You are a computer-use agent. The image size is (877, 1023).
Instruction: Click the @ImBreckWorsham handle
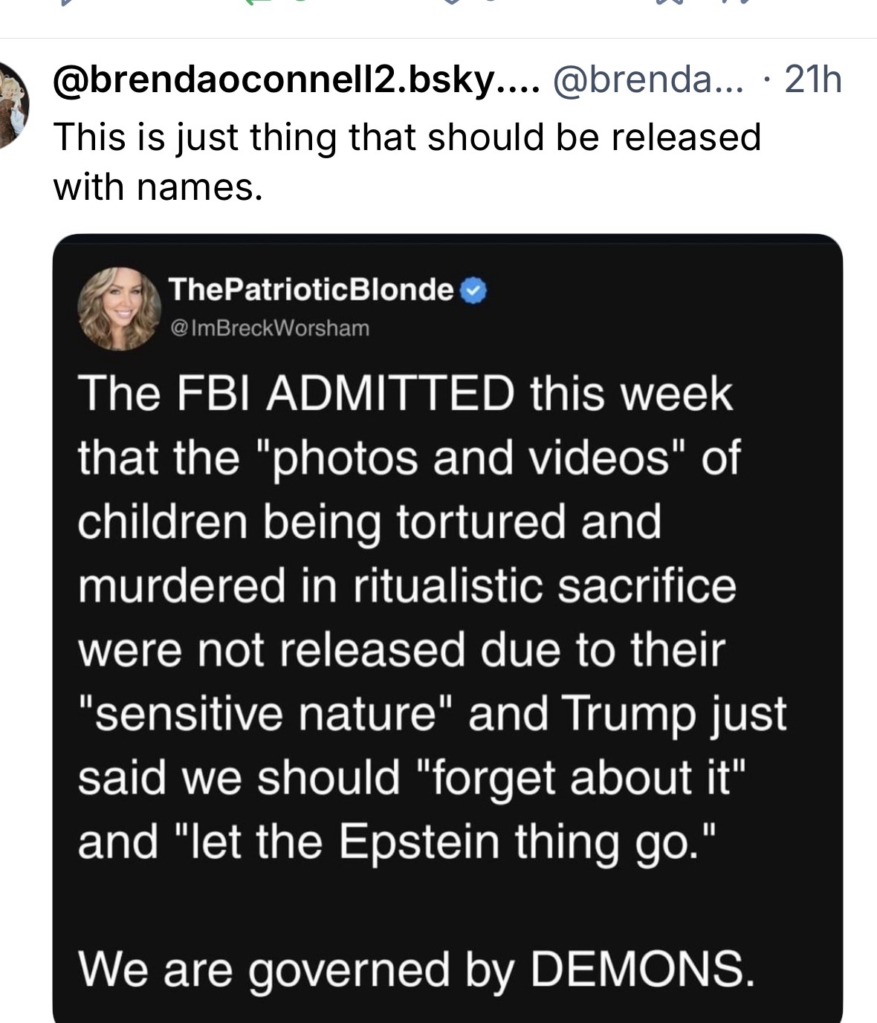269,328
